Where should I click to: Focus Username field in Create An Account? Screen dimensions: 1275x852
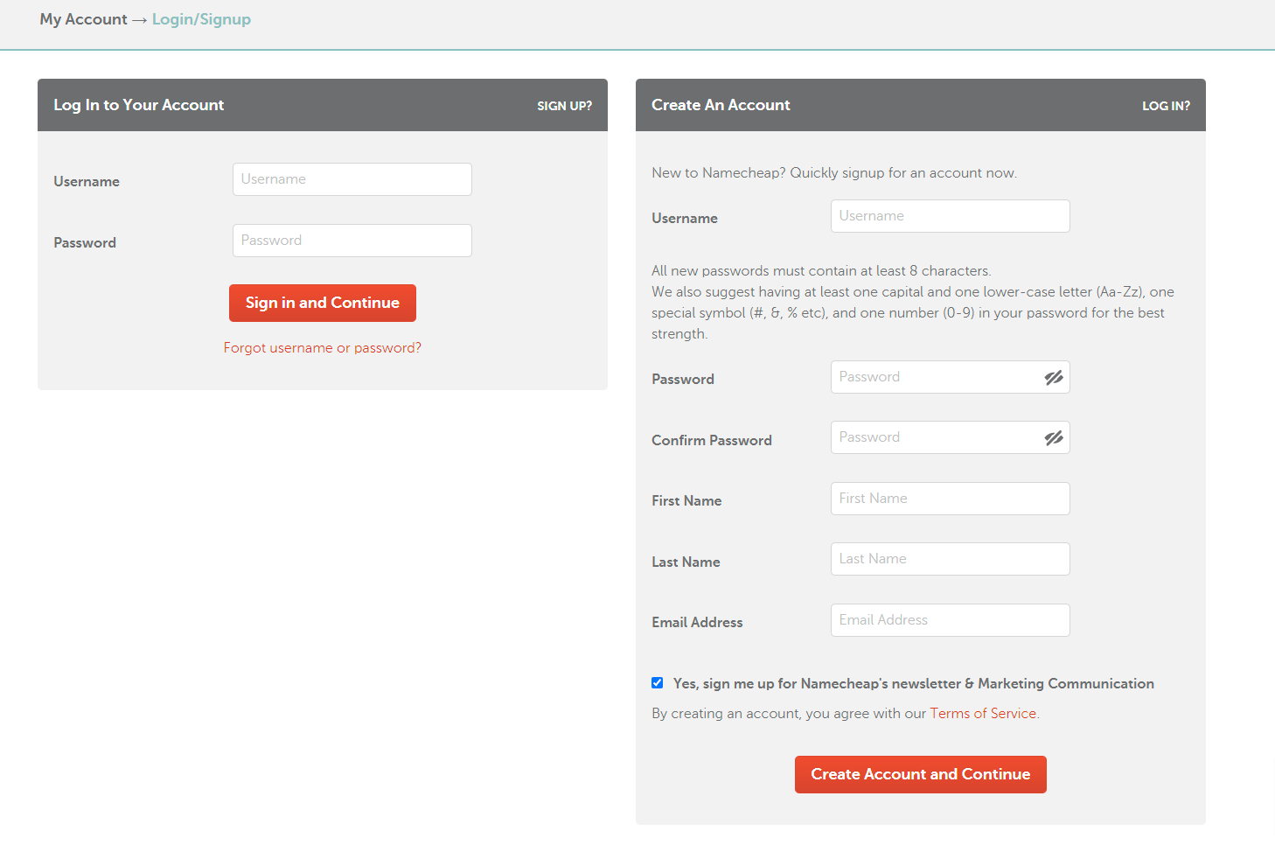951,216
